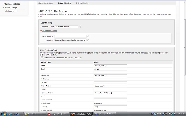Click help icon beside Search Fields
186x116 pixels.
pos(88,36)
